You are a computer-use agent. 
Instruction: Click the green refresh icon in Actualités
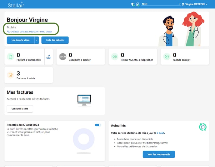(x=203, y=127)
